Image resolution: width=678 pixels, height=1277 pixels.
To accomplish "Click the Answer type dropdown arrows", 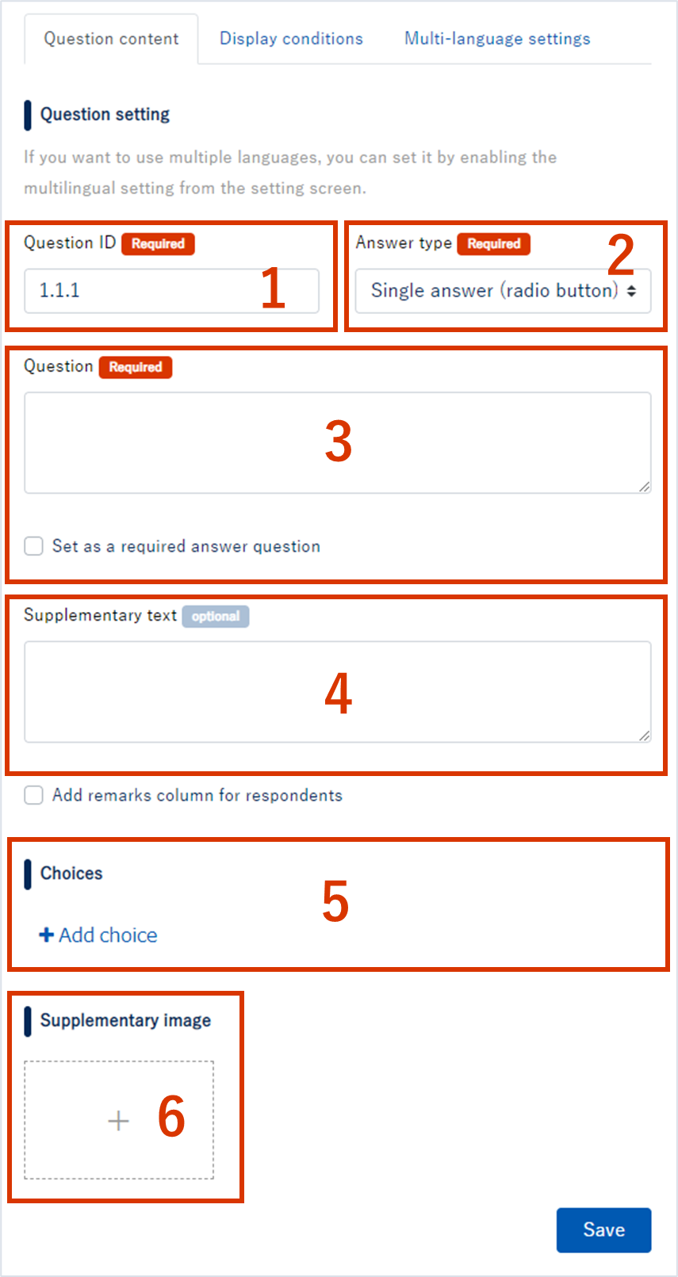I will pos(631,291).
